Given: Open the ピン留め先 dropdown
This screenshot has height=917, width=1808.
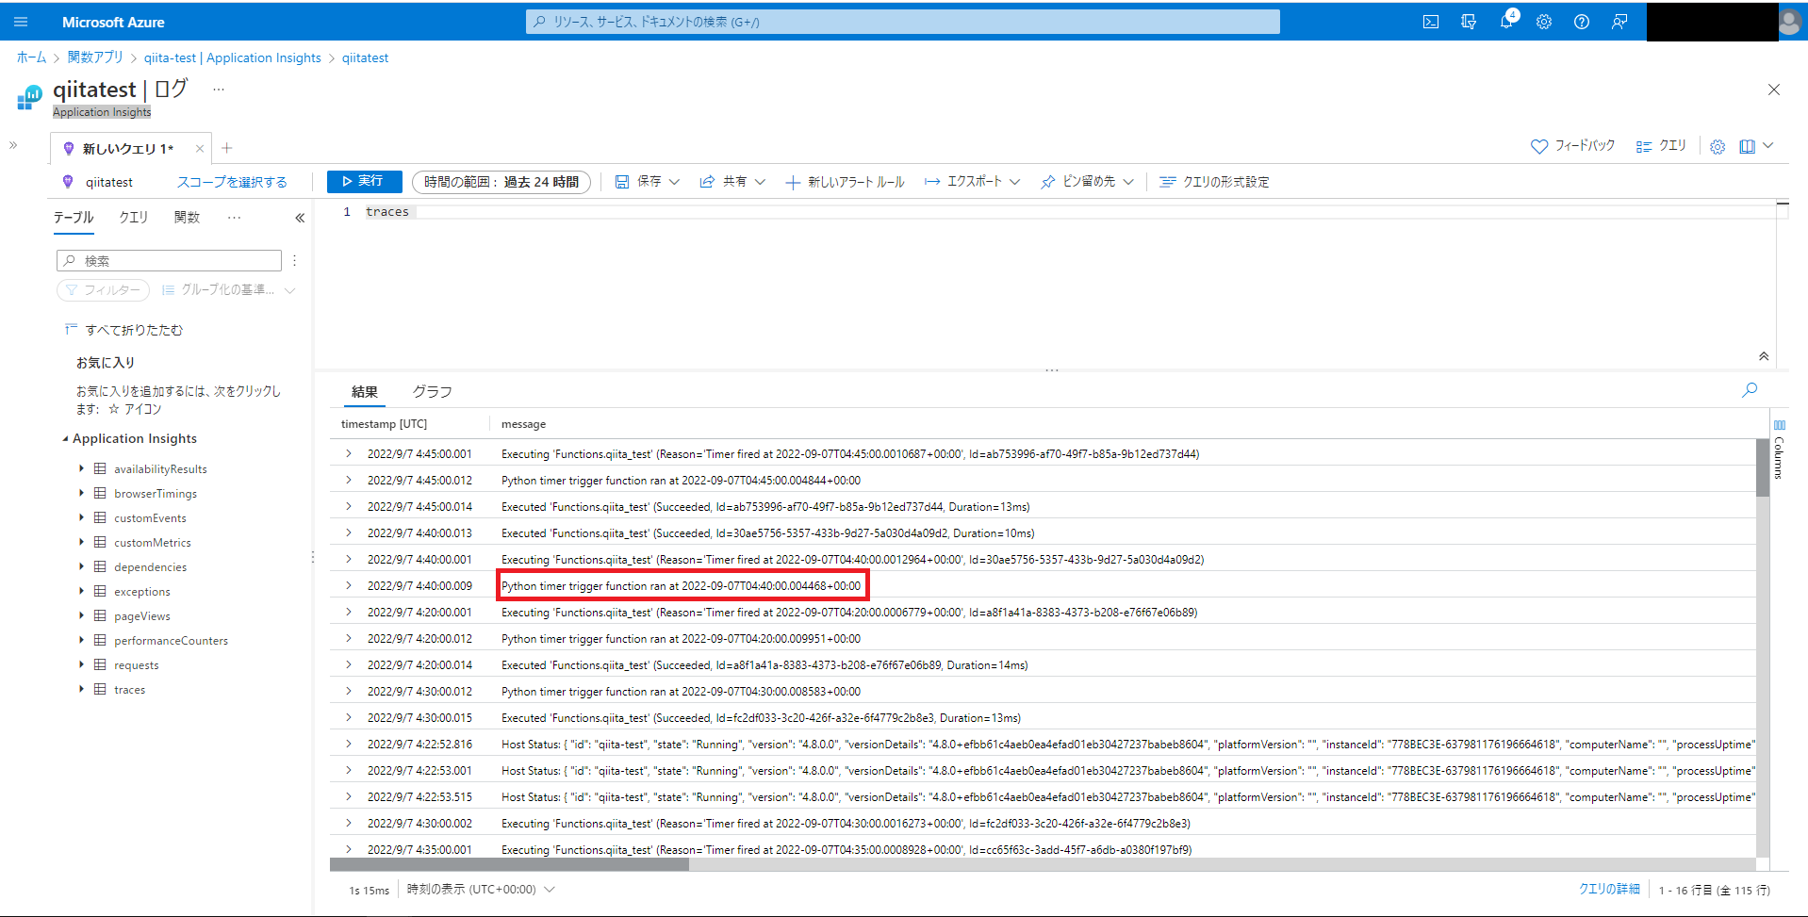Looking at the screenshot, I should point(1087,182).
